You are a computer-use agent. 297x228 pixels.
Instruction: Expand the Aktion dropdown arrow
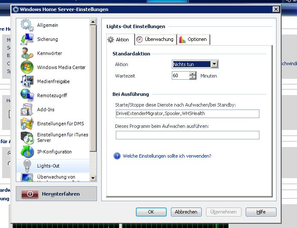214,64
